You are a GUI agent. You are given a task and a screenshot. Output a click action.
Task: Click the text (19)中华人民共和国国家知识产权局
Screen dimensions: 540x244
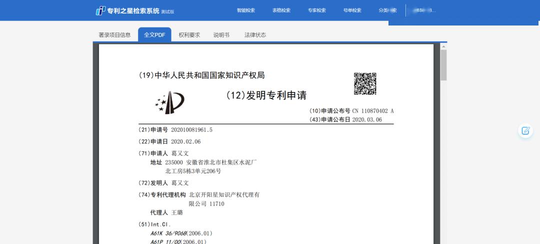tap(202, 75)
